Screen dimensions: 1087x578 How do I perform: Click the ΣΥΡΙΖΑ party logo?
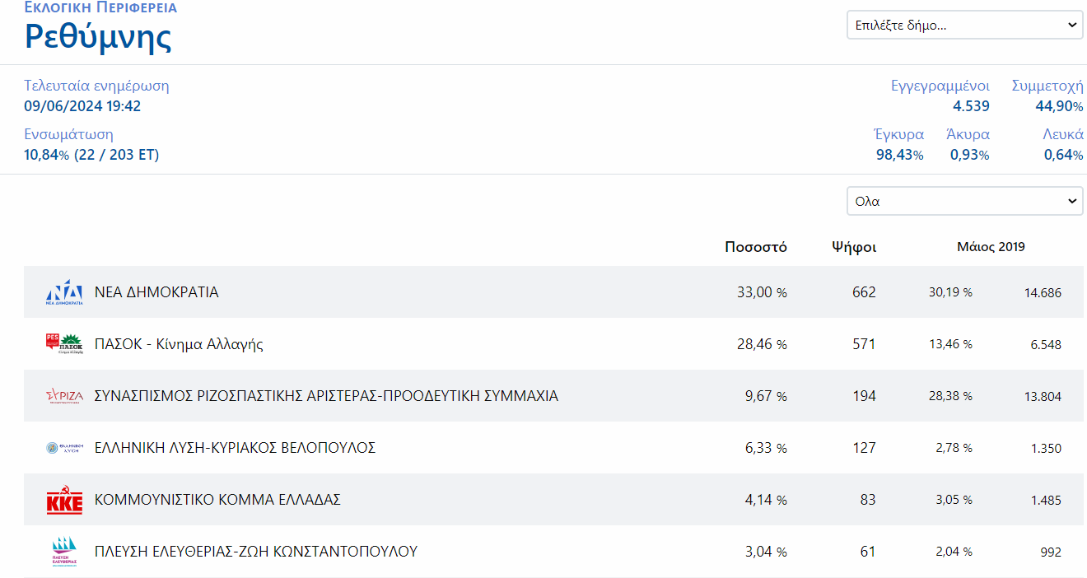click(64, 396)
